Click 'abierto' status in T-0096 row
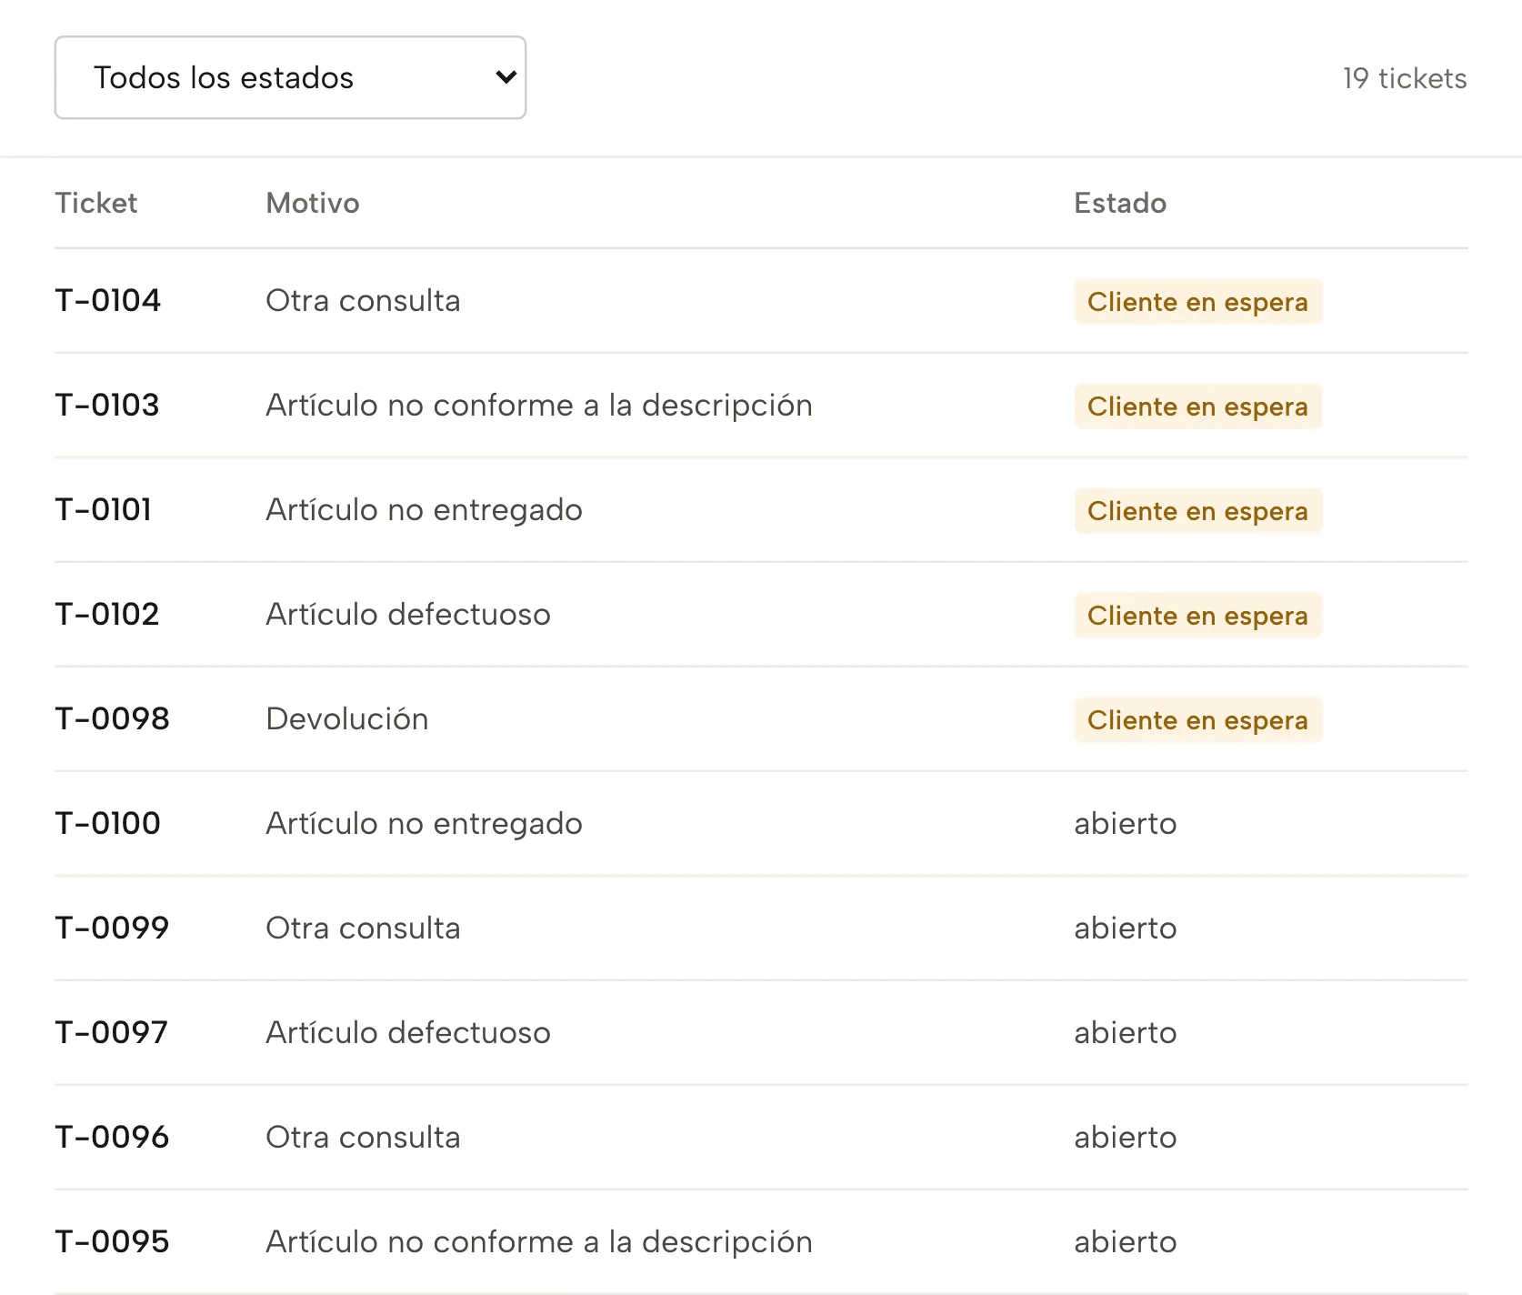 [1126, 1137]
